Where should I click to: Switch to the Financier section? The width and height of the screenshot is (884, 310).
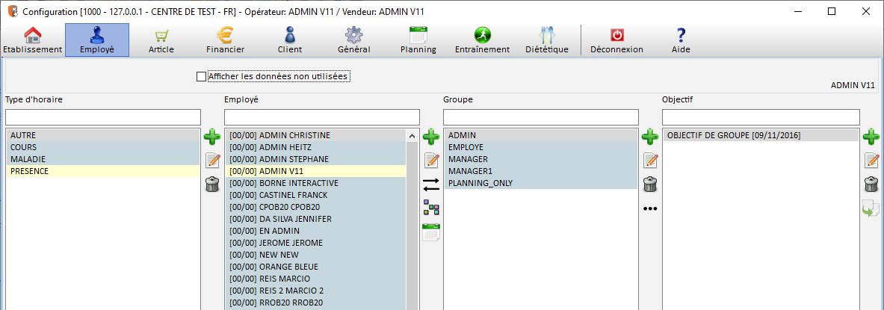click(x=225, y=40)
